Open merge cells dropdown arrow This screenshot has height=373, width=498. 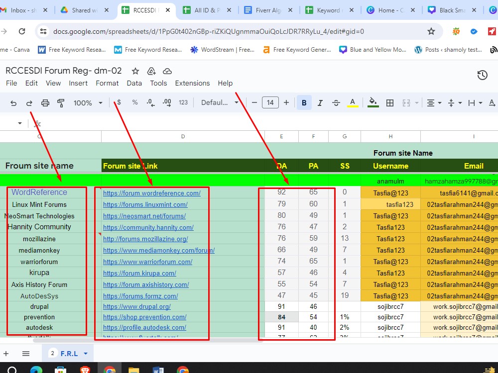click(417, 103)
